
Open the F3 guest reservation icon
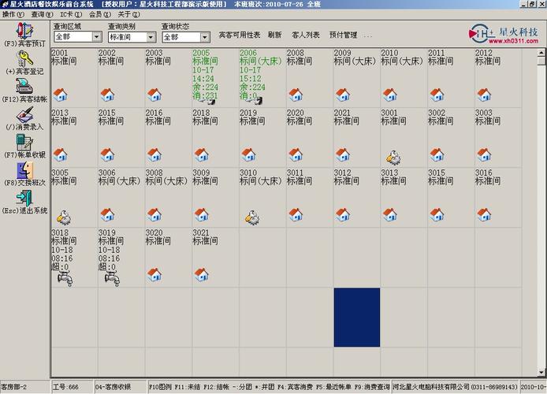tap(24, 31)
